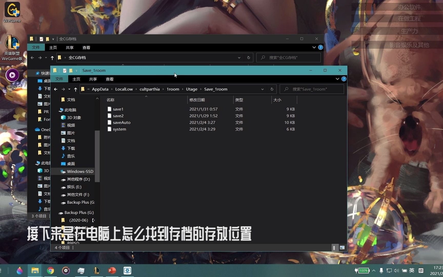The width and height of the screenshot is (443, 277).
Task: Open Chrome from the taskbar
Action: coord(51,271)
